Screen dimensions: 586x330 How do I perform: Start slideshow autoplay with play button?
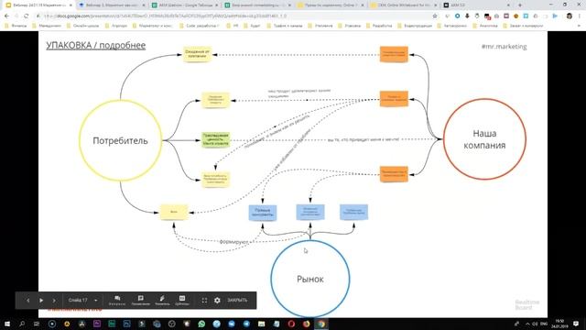pyautogui.click(x=41, y=301)
